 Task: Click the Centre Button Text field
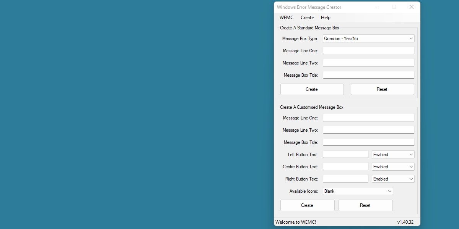pyautogui.click(x=344, y=166)
